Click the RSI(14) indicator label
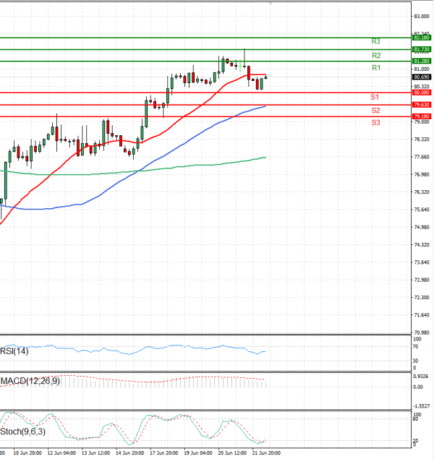Image resolution: width=434 pixels, height=459 pixels. pos(14,351)
